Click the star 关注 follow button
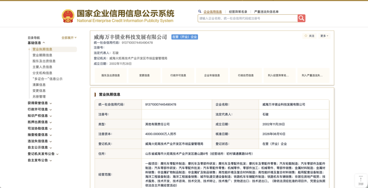368x188 pixels. pyautogui.click(x=309, y=36)
